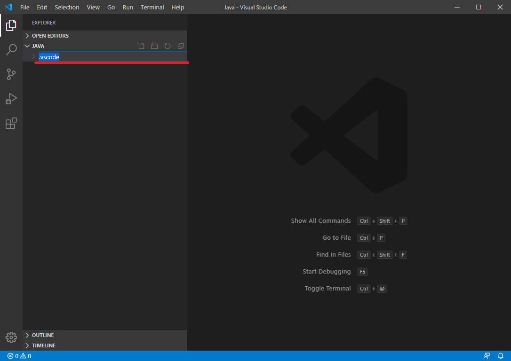Refresh the Explorer file tree

[168, 46]
